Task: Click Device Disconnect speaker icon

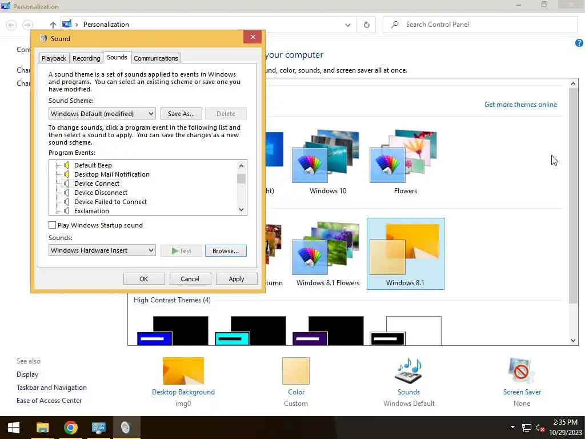Action: click(66, 193)
